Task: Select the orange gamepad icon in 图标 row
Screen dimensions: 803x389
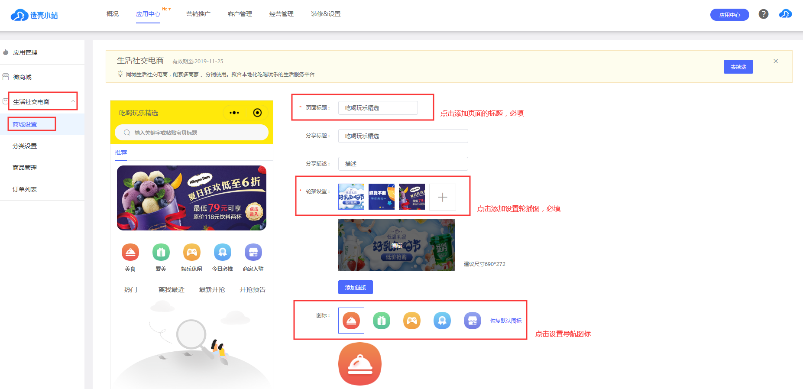Action: 412,321
